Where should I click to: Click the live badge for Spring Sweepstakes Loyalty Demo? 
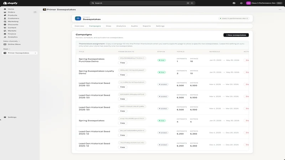pos(161,72)
